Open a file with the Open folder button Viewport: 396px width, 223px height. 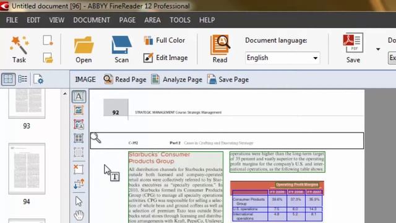(x=84, y=50)
